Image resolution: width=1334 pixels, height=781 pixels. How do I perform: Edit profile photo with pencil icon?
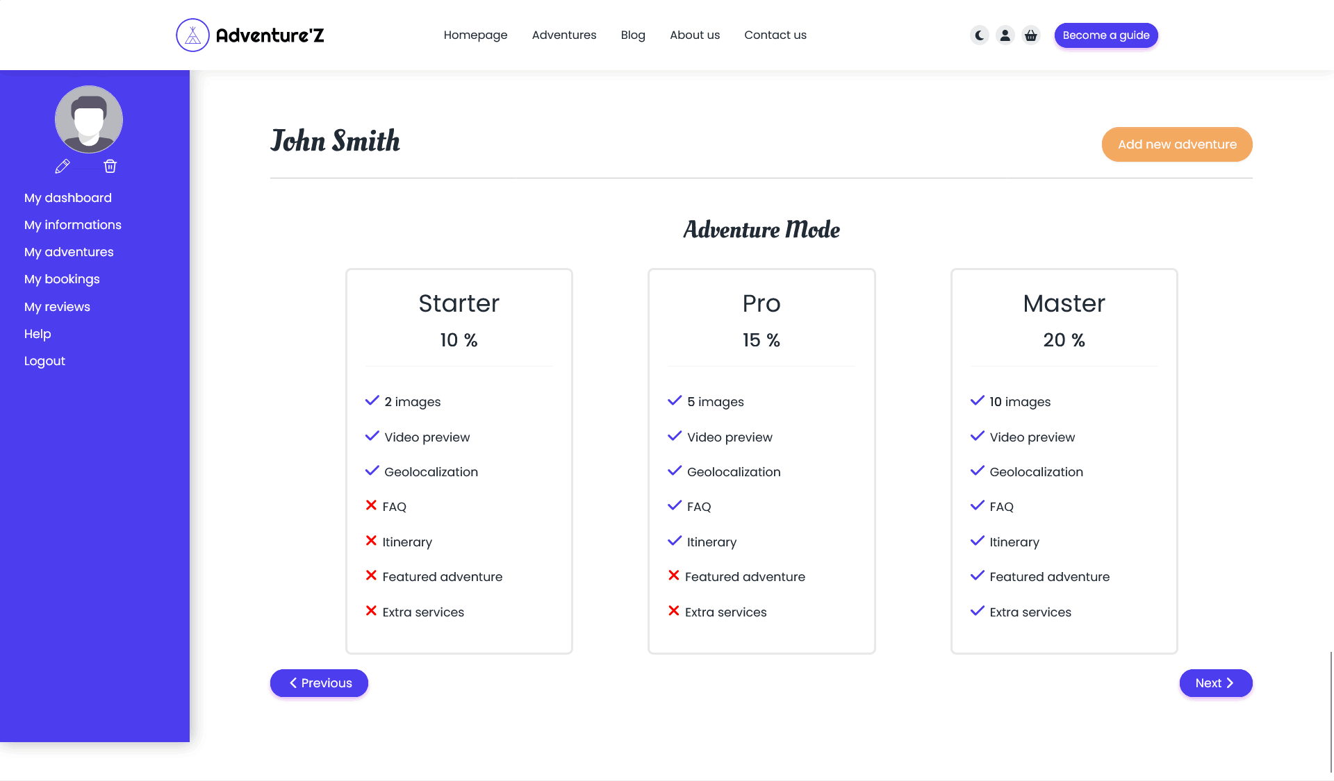(x=63, y=166)
